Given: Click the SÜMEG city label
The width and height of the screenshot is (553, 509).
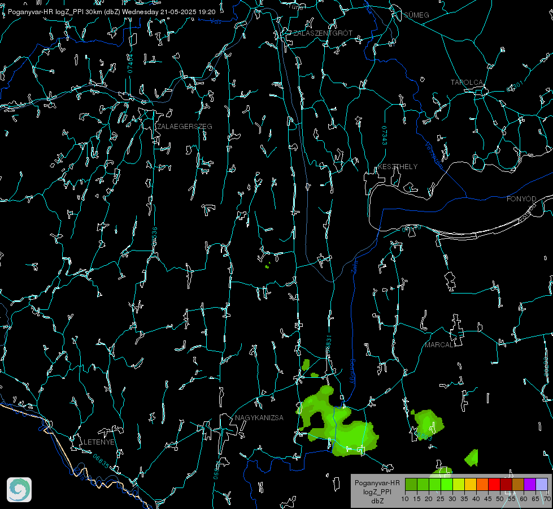Looking at the screenshot, I should coord(416,15).
